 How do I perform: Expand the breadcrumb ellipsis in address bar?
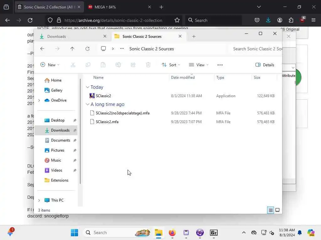tap(122, 48)
